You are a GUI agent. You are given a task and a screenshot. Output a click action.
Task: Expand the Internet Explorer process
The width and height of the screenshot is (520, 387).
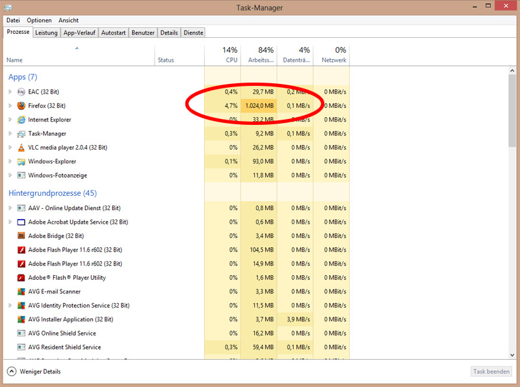pyautogui.click(x=10, y=120)
